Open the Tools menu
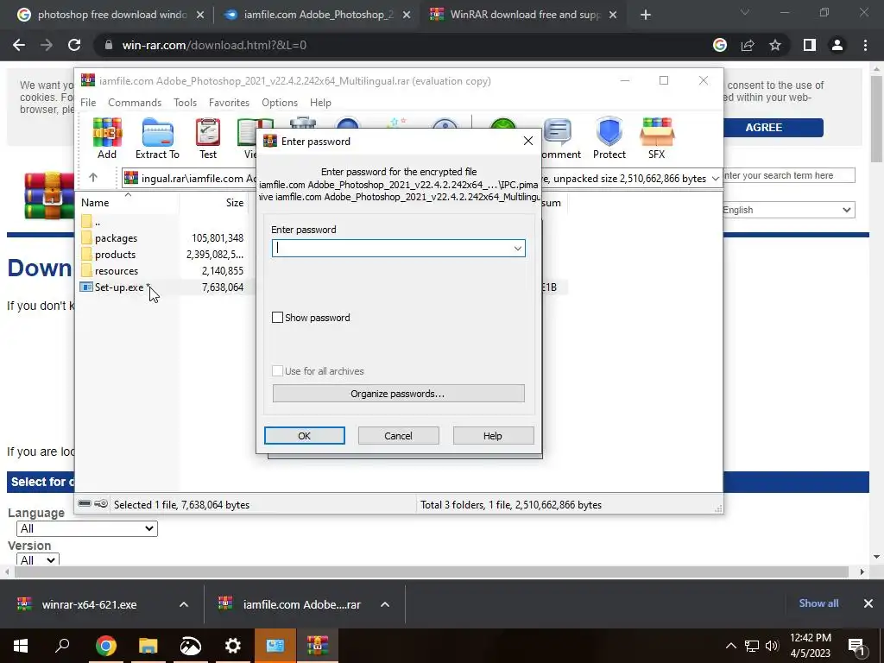884x663 pixels. coord(185,103)
